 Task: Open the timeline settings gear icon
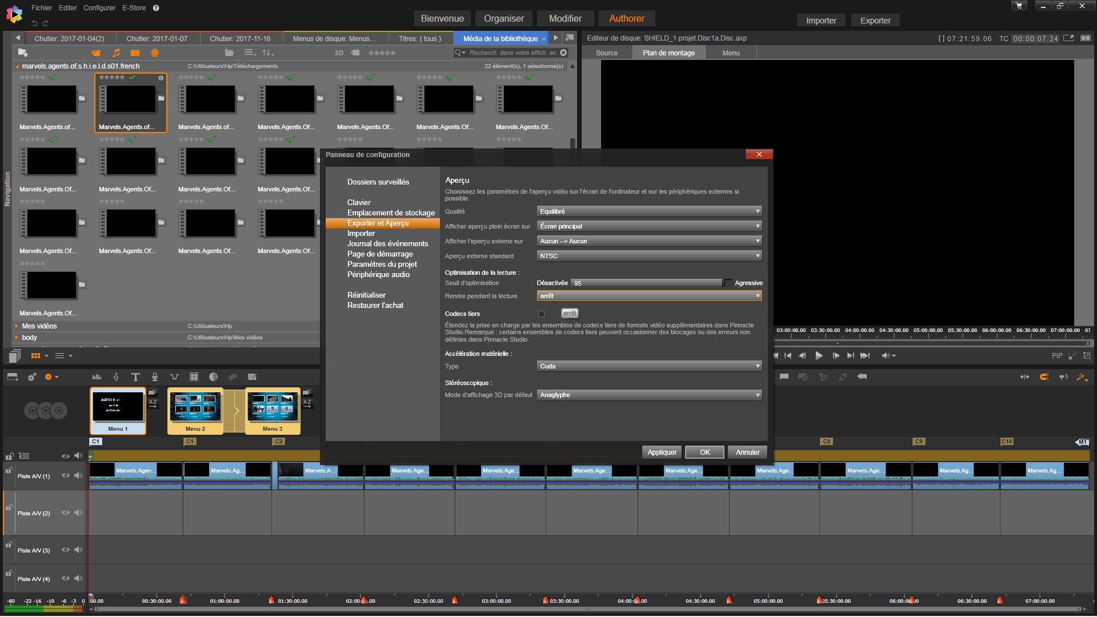click(32, 377)
